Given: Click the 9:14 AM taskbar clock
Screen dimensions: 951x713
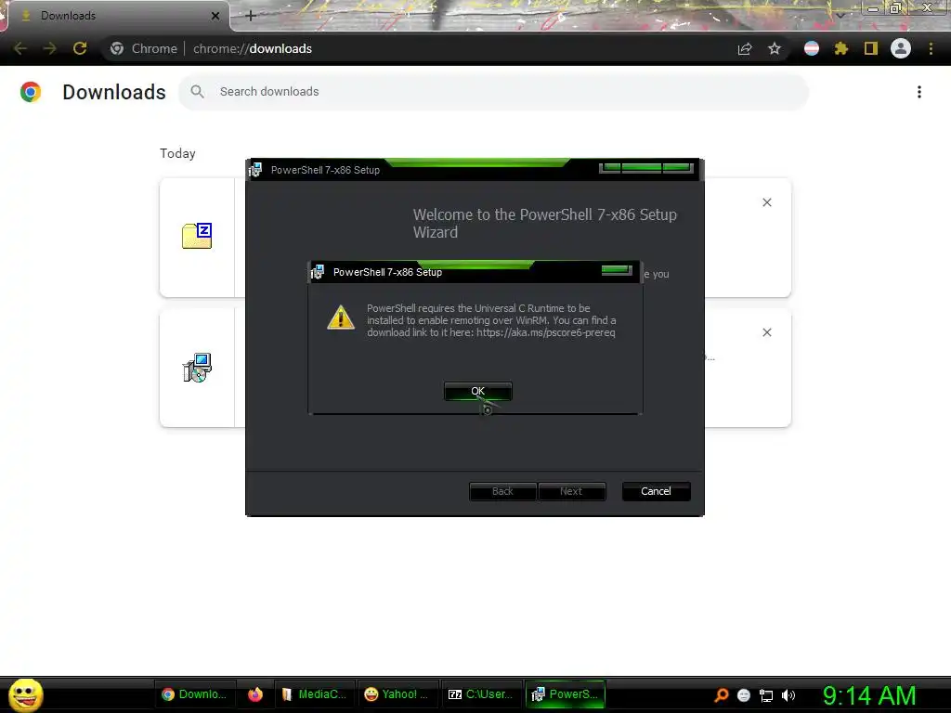Looking at the screenshot, I should (868, 695).
